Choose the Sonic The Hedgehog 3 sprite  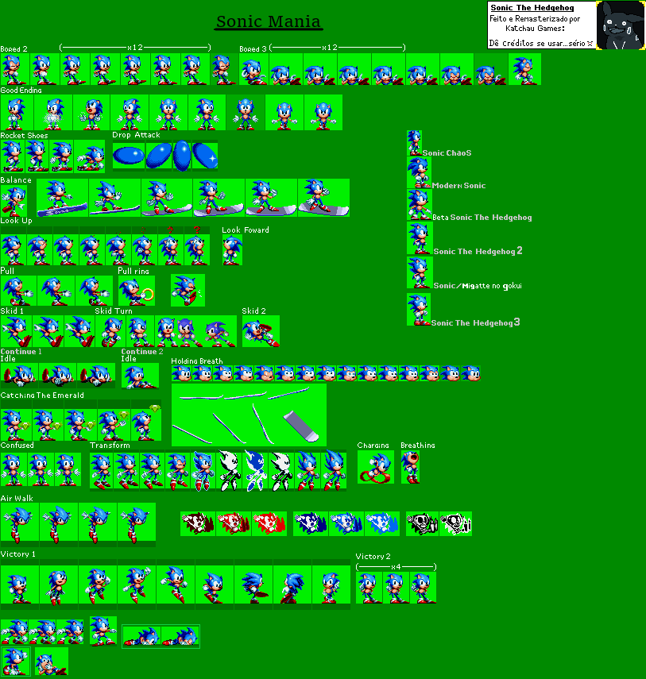click(x=419, y=310)
